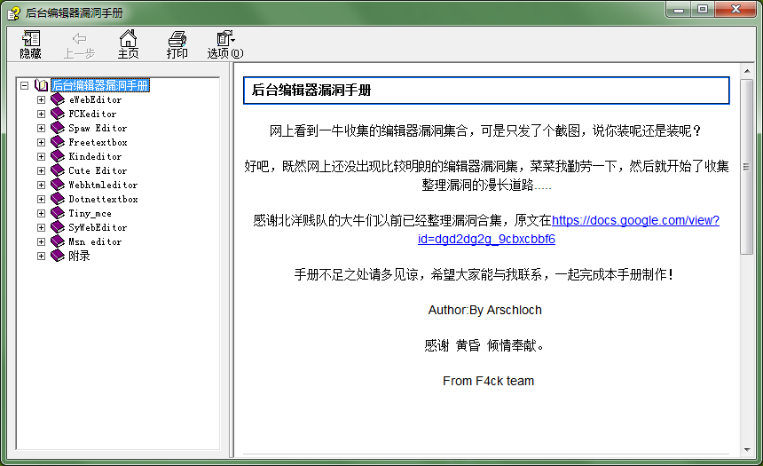Open the Options (选项) toolbar menu
The height and width of the screenshot is (466, 763).
click(225, 38)
